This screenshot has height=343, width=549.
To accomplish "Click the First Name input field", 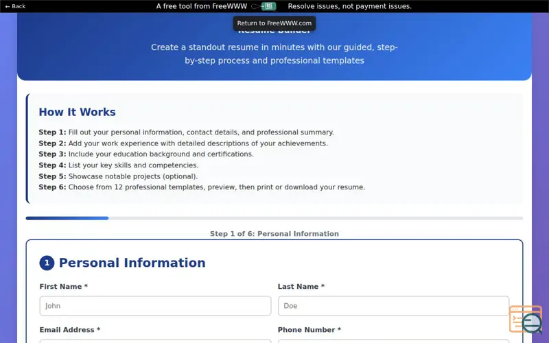I will [155, 306].
